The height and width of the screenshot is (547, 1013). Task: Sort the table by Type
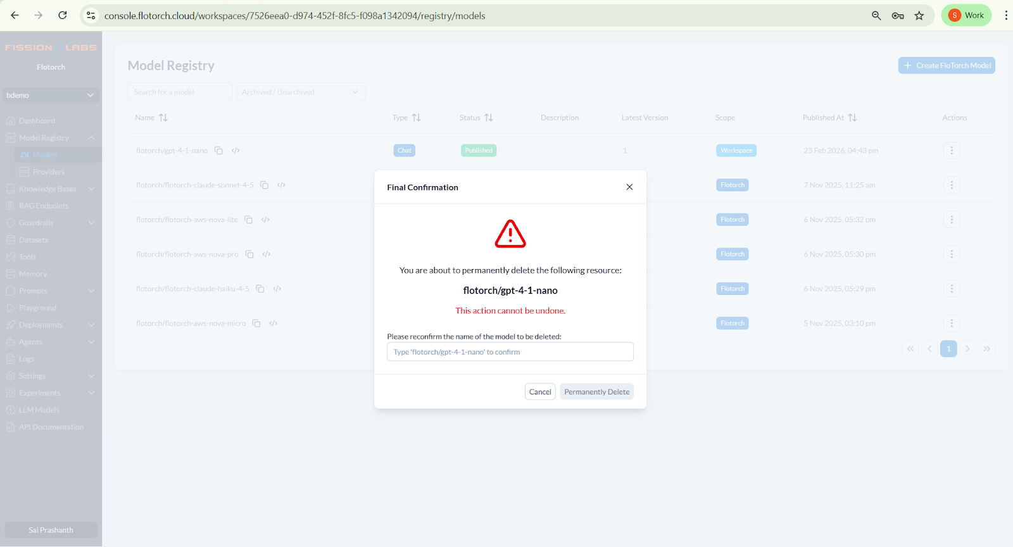416,118
